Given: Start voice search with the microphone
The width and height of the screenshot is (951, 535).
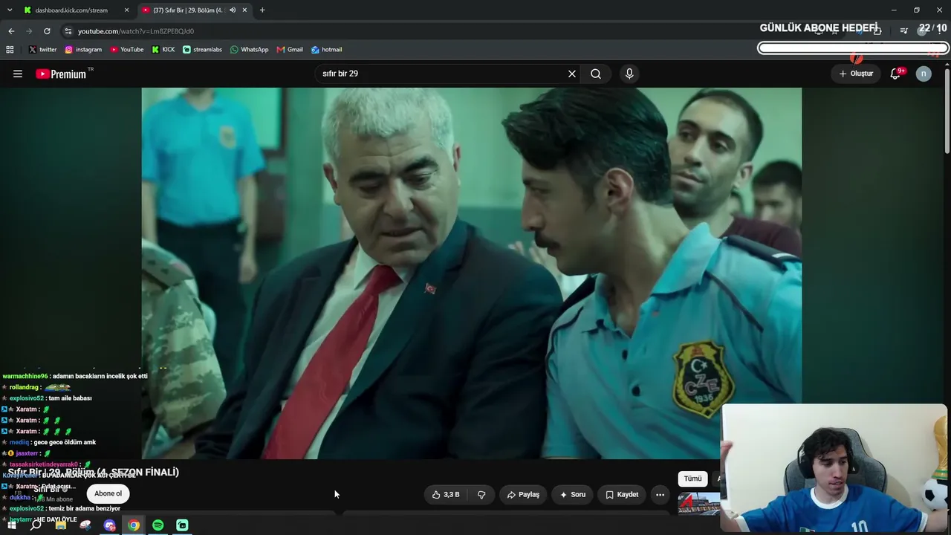Looking at the screenshot, I should [x=629, y=74].
